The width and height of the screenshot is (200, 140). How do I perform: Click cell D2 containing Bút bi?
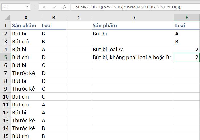coord(133,34)
